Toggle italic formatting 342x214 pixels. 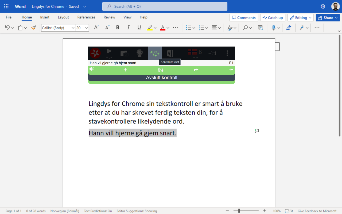point(128,28)
